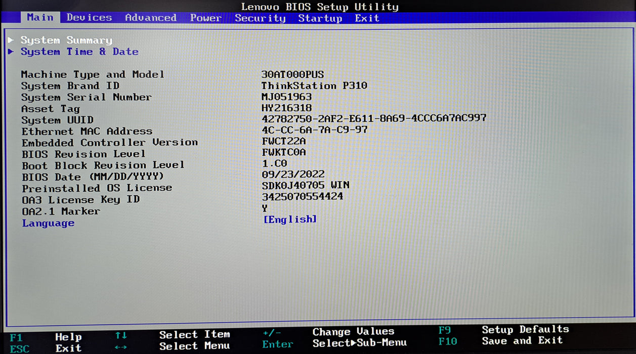
Task: Click the Enter Select Sub-Menu hint
Action: click(x=334, y=344)
